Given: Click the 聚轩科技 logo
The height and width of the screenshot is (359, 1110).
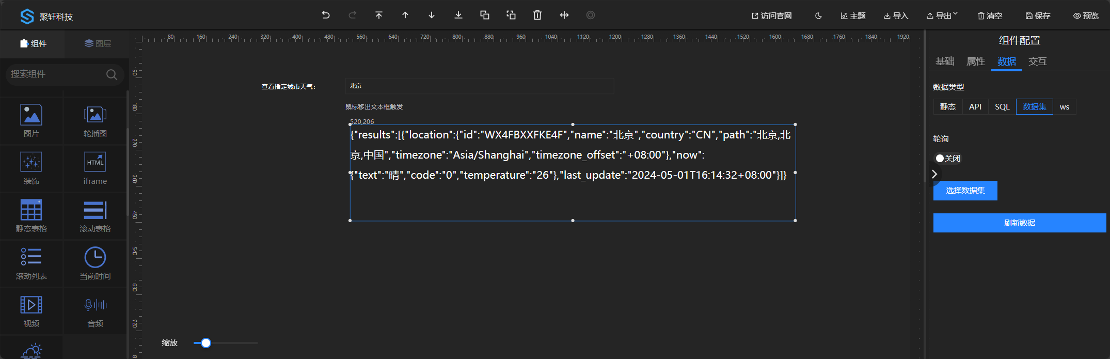Looking at the screenshot, I should [46, 17].
